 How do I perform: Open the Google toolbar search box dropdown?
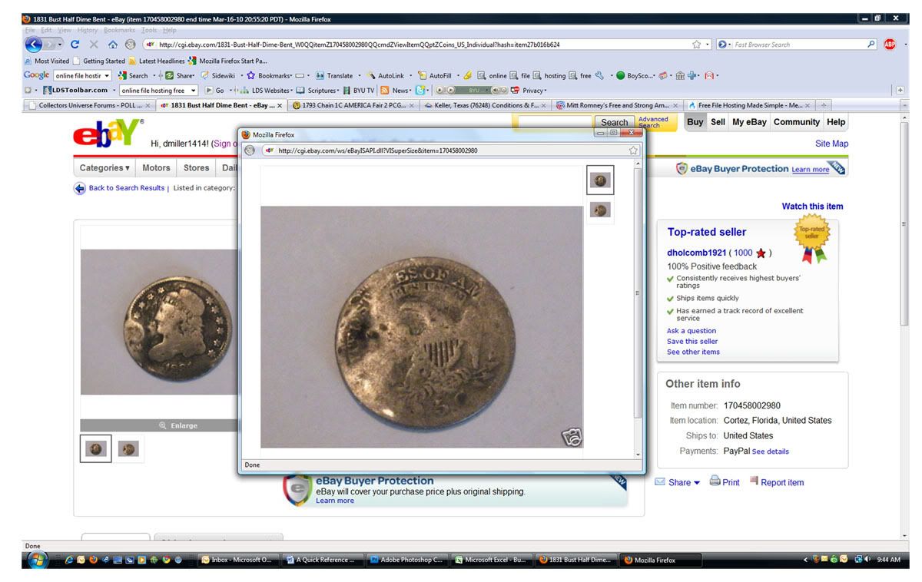pyautogui.click(x=107, y=75)
